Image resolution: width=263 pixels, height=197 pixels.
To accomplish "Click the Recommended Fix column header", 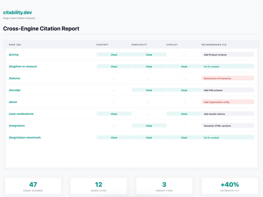I will pos(214,45).
